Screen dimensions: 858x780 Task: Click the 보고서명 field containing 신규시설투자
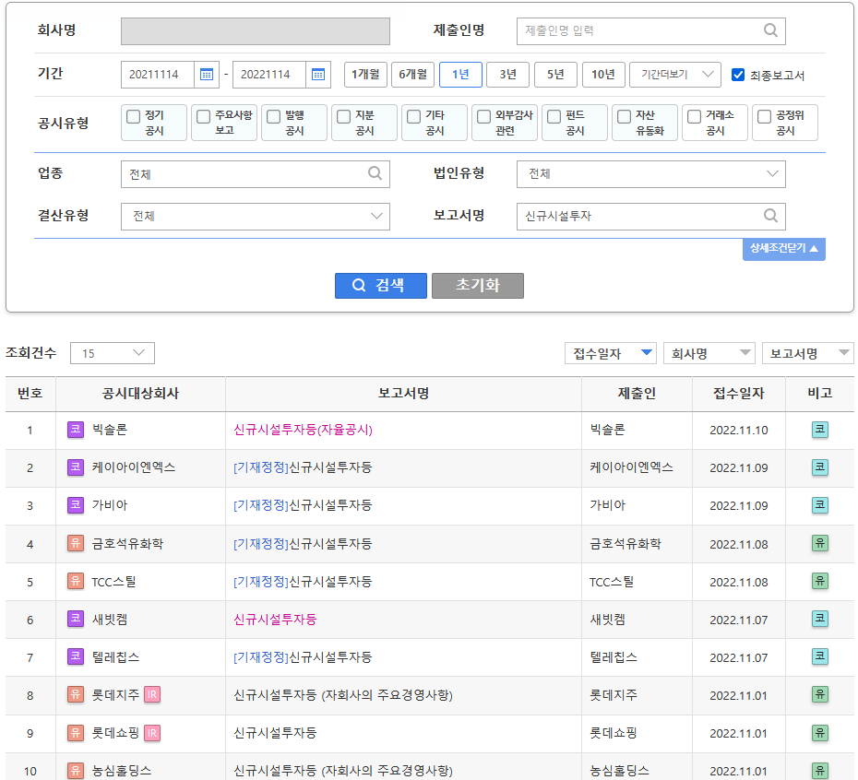click(x=650, y=216)
